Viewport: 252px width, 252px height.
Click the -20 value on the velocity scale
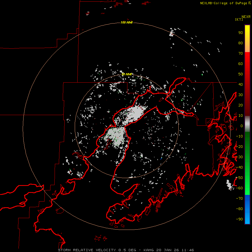tap(239, 146)
